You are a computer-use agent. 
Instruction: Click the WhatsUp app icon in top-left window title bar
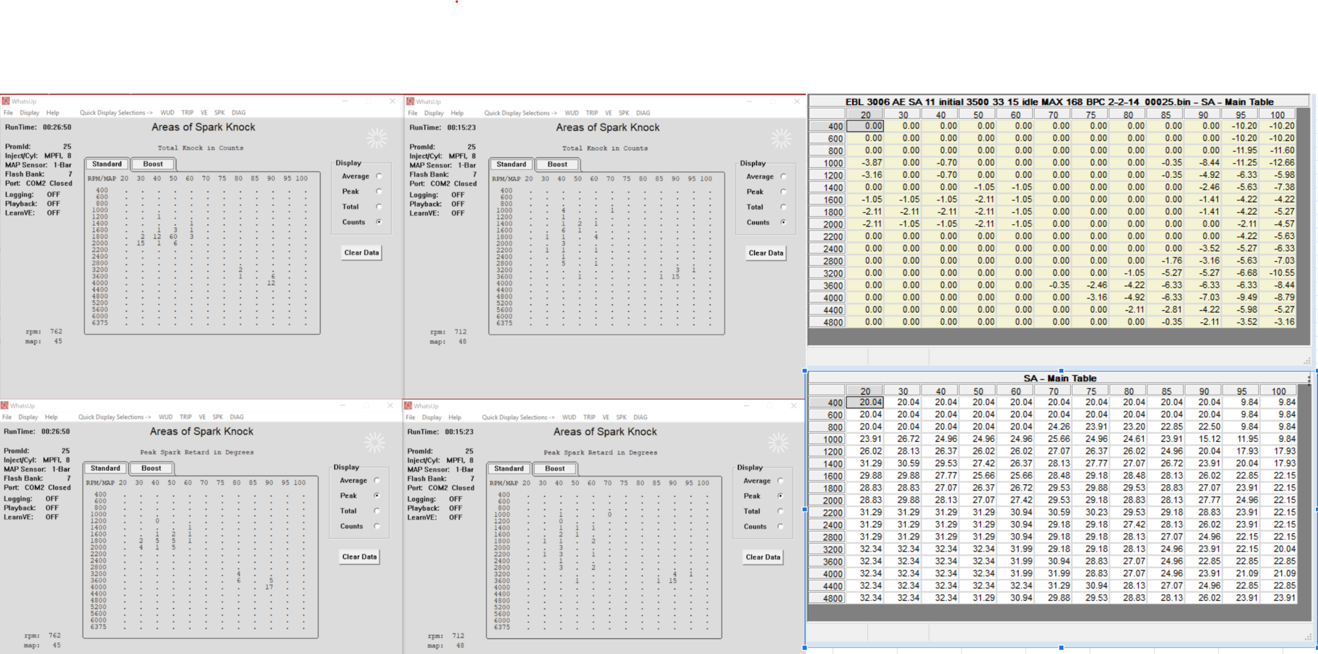[6, 101]
